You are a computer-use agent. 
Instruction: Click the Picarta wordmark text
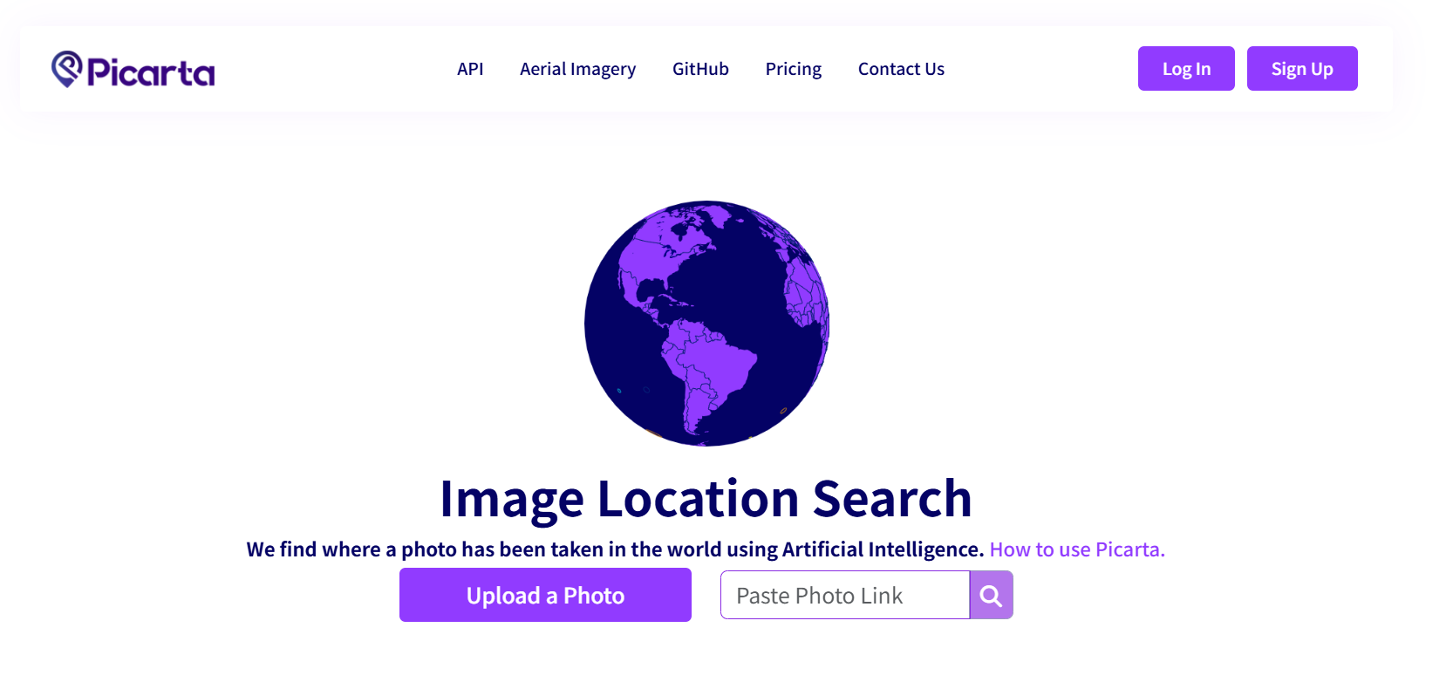(x=151, y=72)
